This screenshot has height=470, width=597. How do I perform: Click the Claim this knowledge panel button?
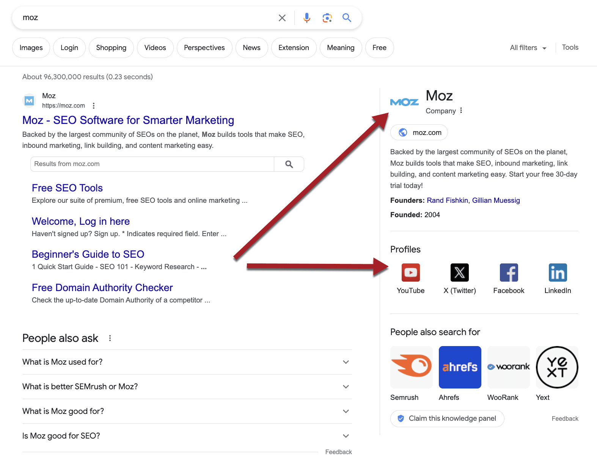point(447,418)
